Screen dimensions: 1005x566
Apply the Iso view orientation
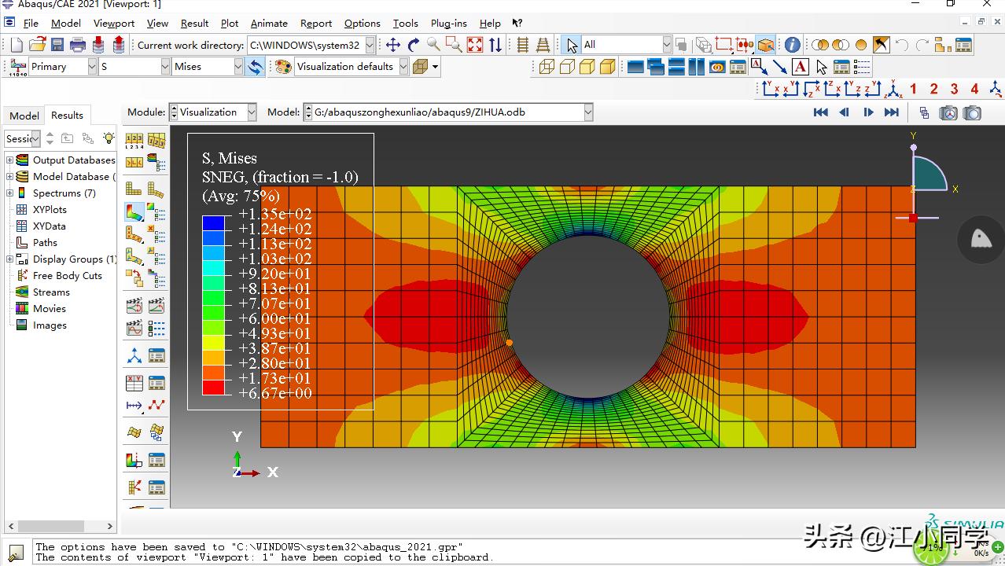tap(893, 89)
